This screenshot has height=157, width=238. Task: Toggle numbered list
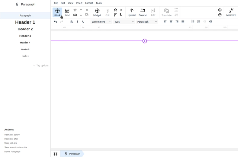coord(199,22)
